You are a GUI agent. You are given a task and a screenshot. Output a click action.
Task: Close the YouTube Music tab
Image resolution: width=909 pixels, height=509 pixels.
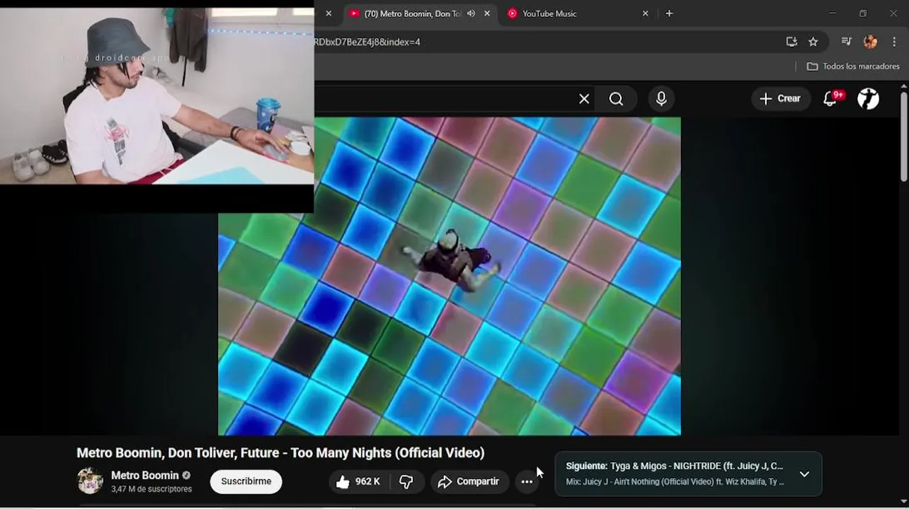pos(645,13)
